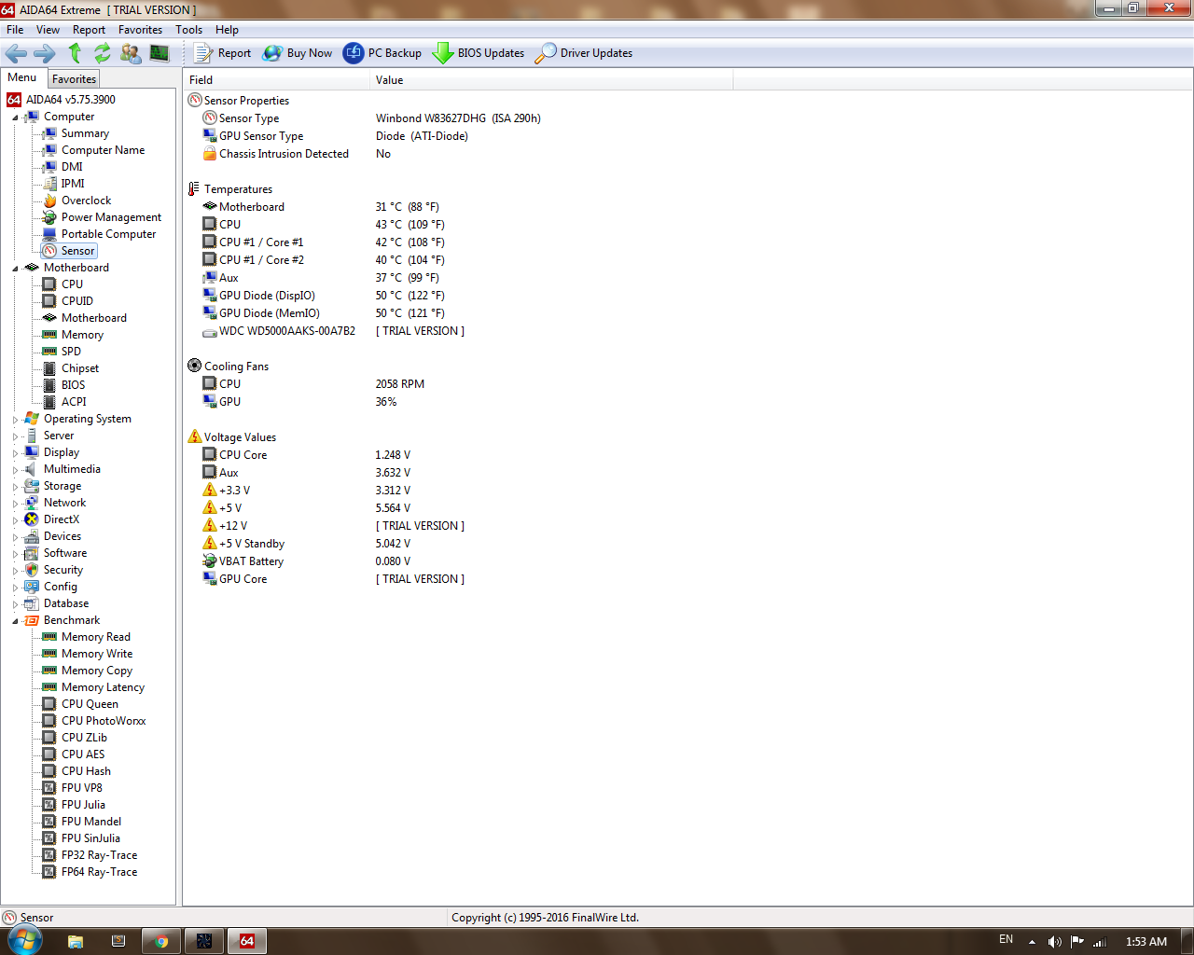Refresh the current page
Image resolution: width=1194 pixels, height=955 pixels.
pyautogui.click(x=103, y=53)
